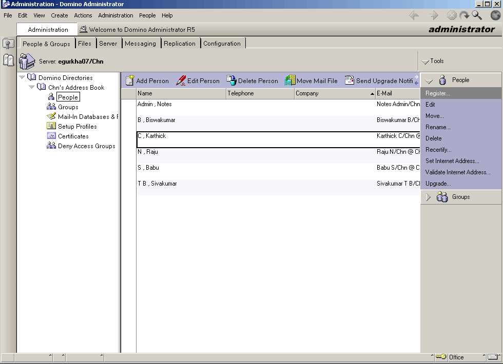Select the Certificates tree item

tap(73, 136)
